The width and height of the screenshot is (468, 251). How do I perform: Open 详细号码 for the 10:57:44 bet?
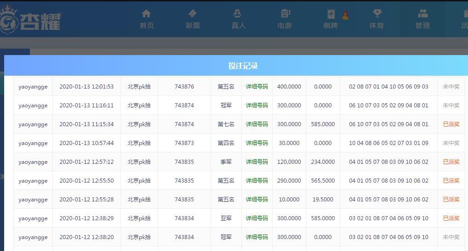click(257, 143)
